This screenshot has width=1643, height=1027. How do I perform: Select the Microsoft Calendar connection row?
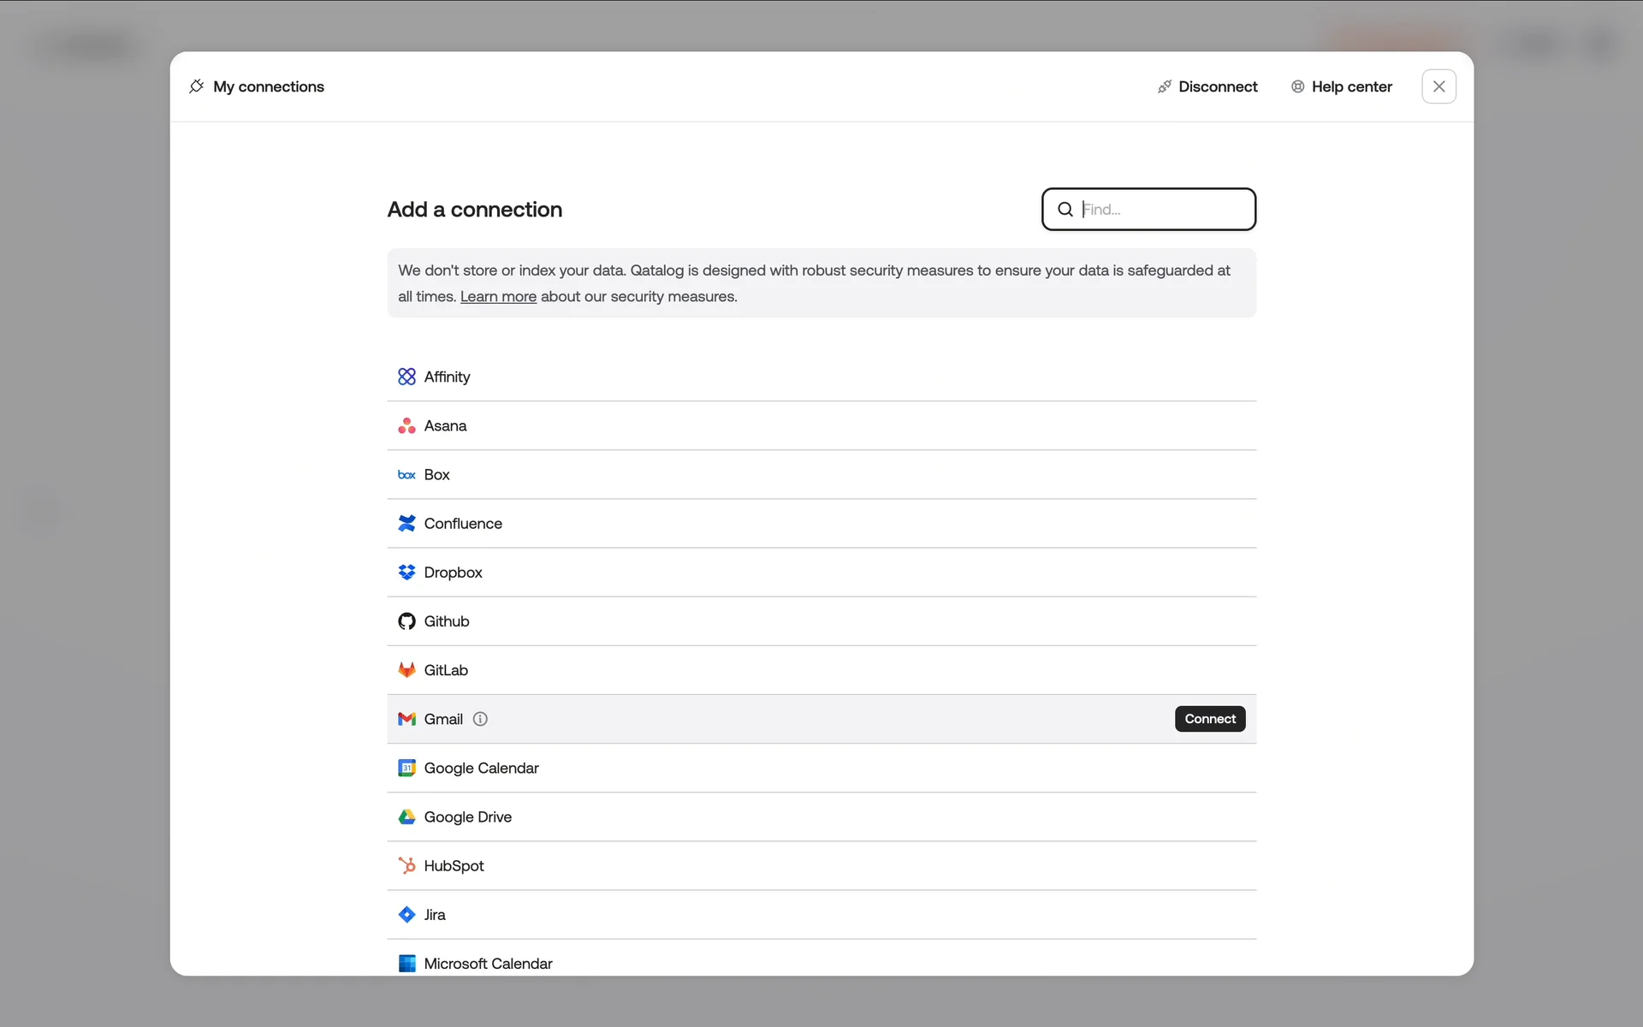(x=820, y=962)
